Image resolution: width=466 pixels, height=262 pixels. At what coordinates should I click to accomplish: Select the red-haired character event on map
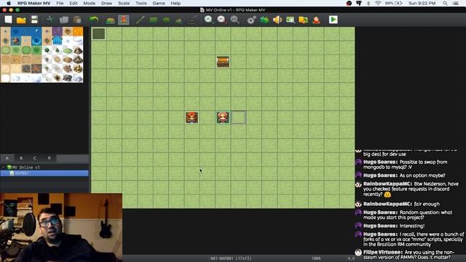[x=192, y=117]
